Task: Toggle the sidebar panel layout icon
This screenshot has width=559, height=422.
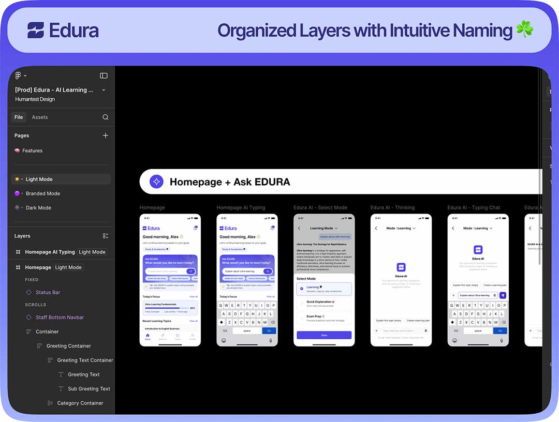Action: coord(104,76)
